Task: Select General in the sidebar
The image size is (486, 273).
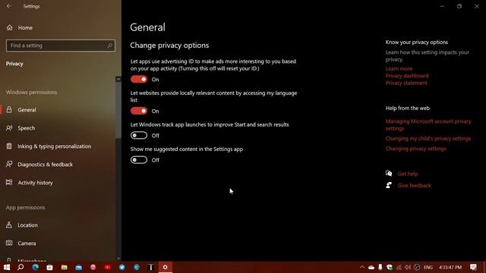Action: [27, 109]
